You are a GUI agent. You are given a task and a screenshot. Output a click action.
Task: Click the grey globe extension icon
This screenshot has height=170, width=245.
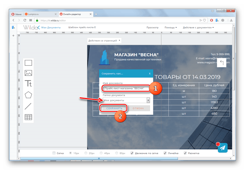coord(223,20)
